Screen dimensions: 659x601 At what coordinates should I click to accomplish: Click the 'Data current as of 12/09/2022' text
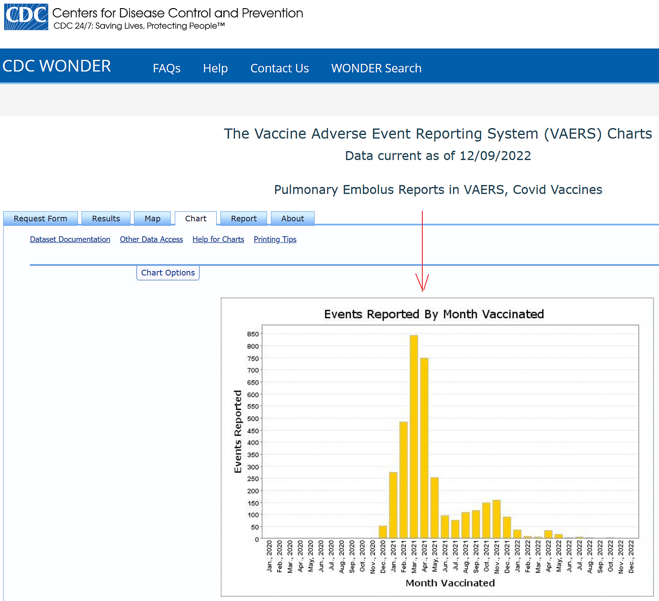click(438, 156)
